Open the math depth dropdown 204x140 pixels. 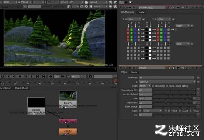[145, 86]
